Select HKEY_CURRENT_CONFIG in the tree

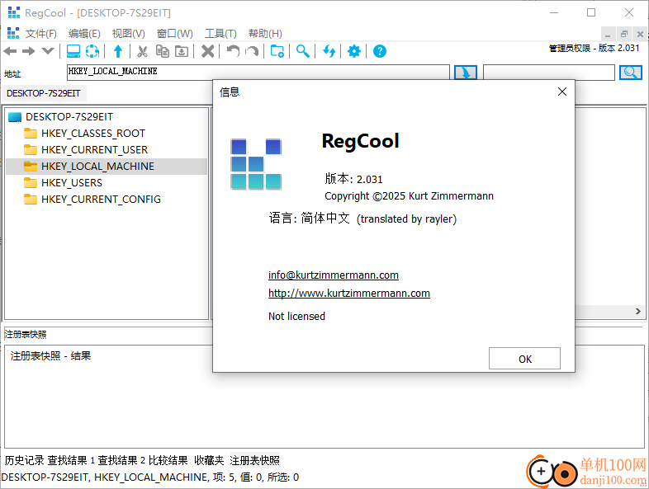(x=101, y=200)
